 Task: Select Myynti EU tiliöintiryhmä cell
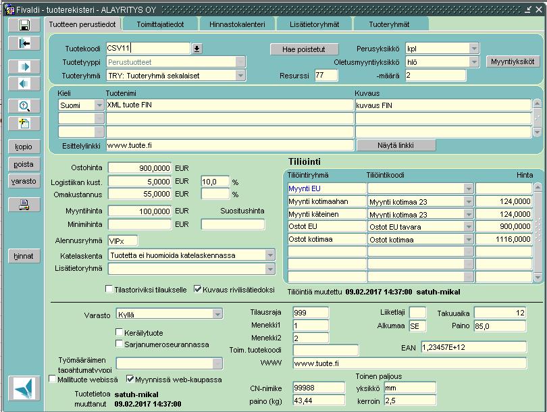pyautogui.click(x=327, y=188)
